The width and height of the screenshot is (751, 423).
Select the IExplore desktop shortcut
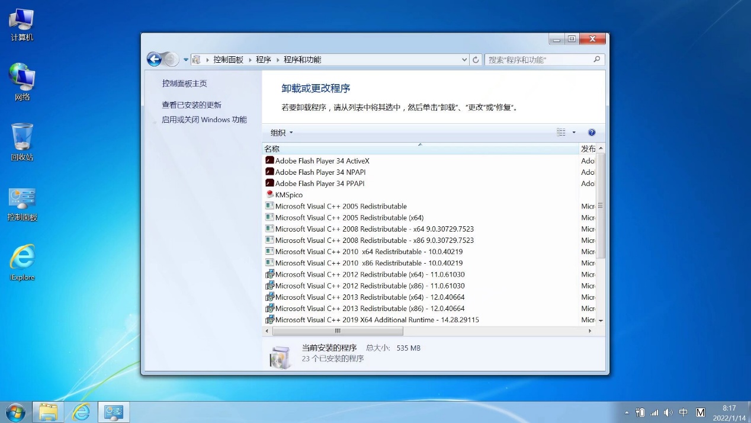22,262
